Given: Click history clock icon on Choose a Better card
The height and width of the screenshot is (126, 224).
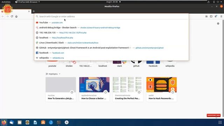Looking at the screenshot, I should (x=106, y=92).
